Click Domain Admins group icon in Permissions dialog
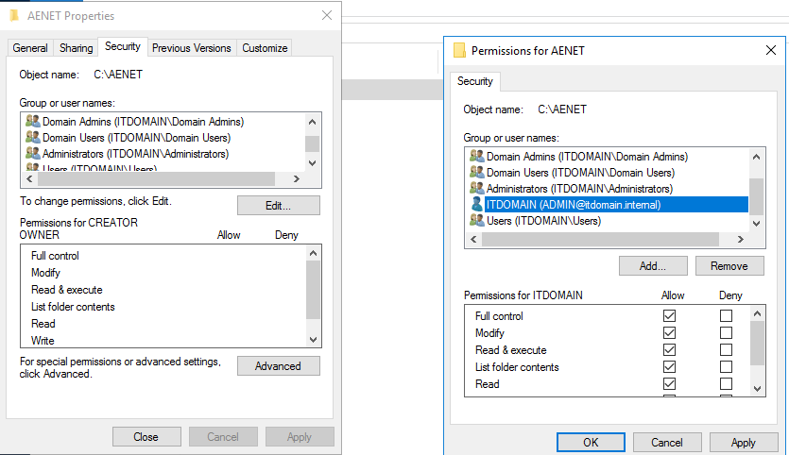789x455 pixels. (477, 157)
